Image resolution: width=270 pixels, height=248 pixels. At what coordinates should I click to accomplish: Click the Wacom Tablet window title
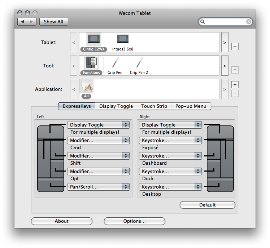pyautogui.click(x=135, y=13)
